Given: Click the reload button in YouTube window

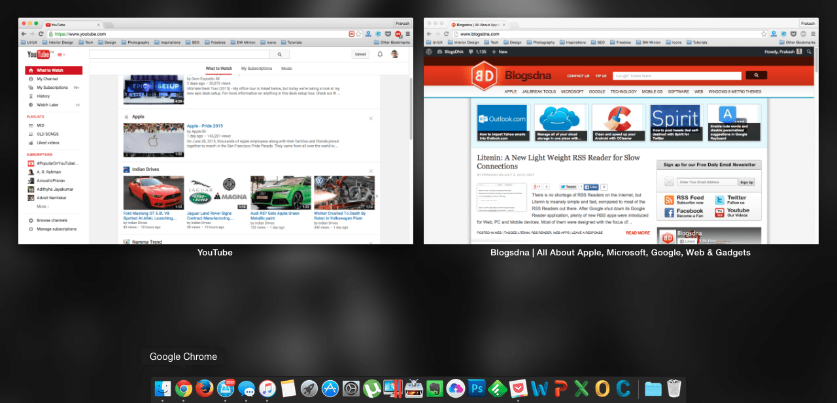Looking at the screenshot, I should (x=41, y=33).
